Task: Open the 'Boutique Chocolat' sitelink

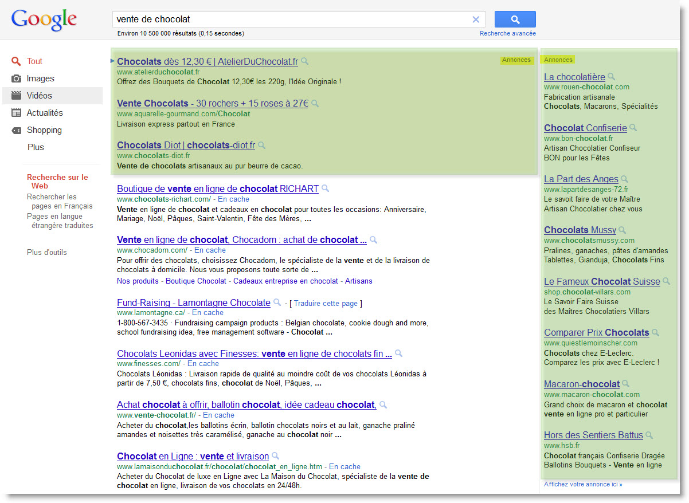Action: [x=196, y=281]
